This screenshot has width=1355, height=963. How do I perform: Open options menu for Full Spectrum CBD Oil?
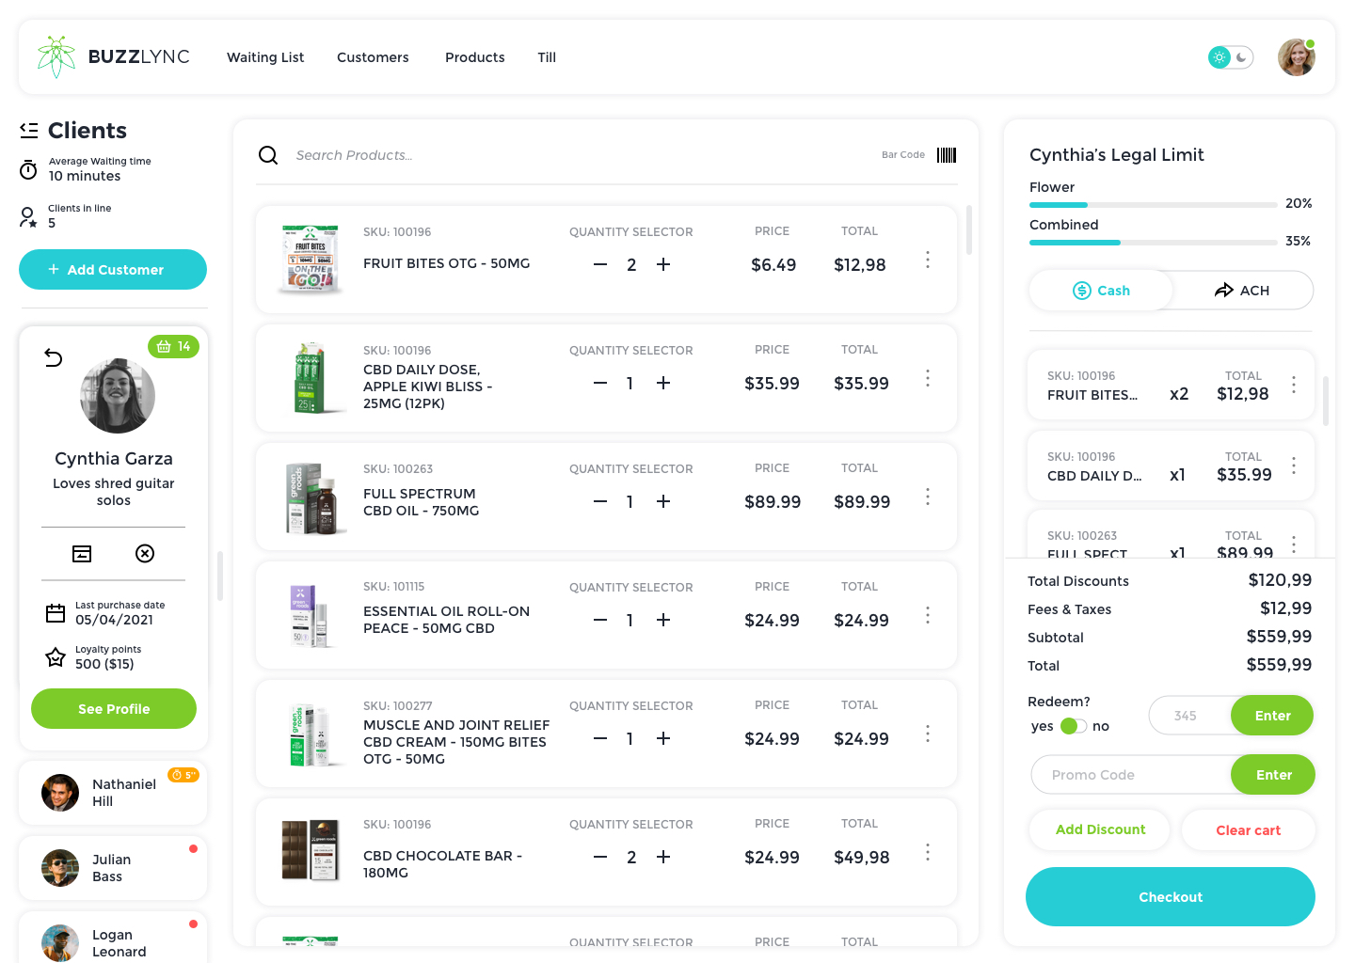click(928, 497)
